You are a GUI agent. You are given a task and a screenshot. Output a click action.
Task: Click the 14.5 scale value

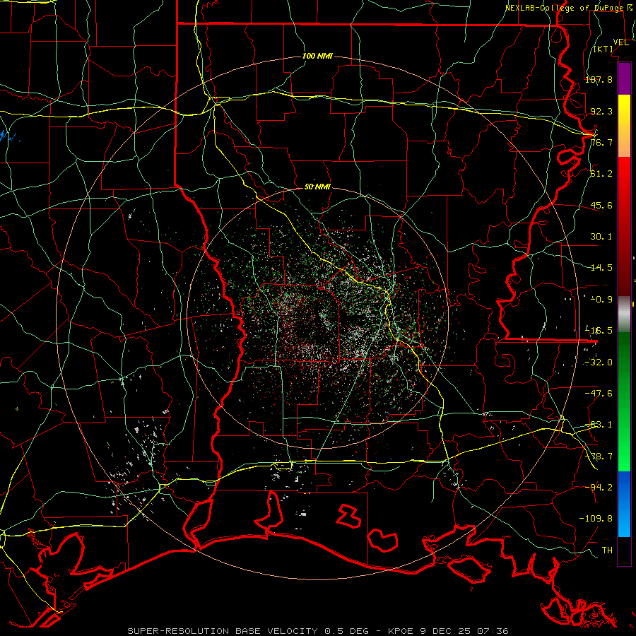click(x=601, y=268)
